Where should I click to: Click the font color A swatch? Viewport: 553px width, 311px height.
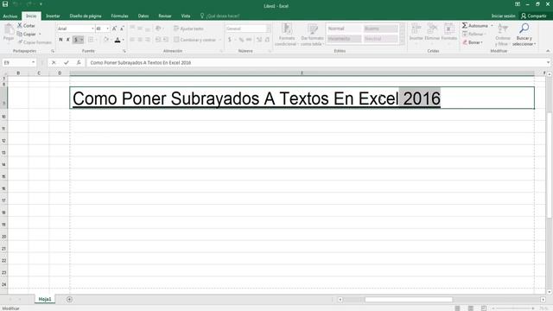pos(118,40)
